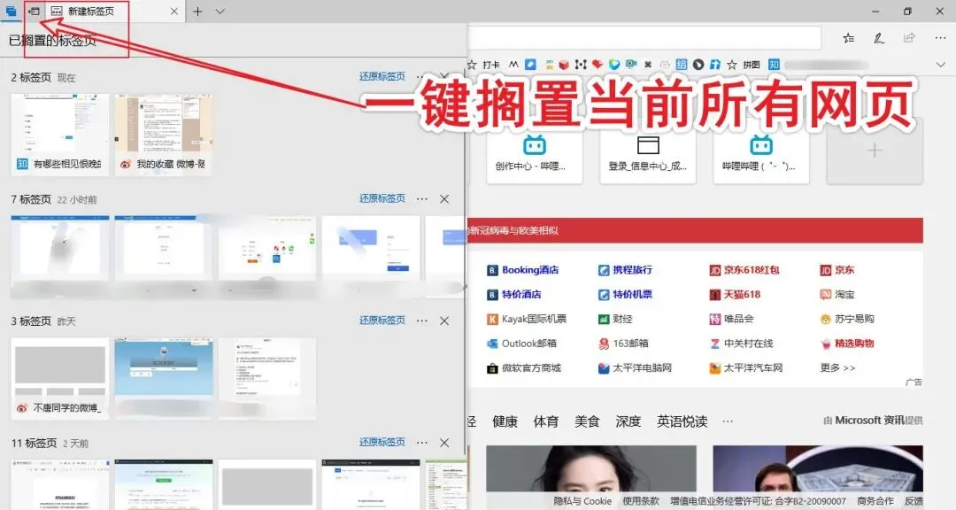
Task: Switch to the 健康 news tab
Action: pos(505,421)
